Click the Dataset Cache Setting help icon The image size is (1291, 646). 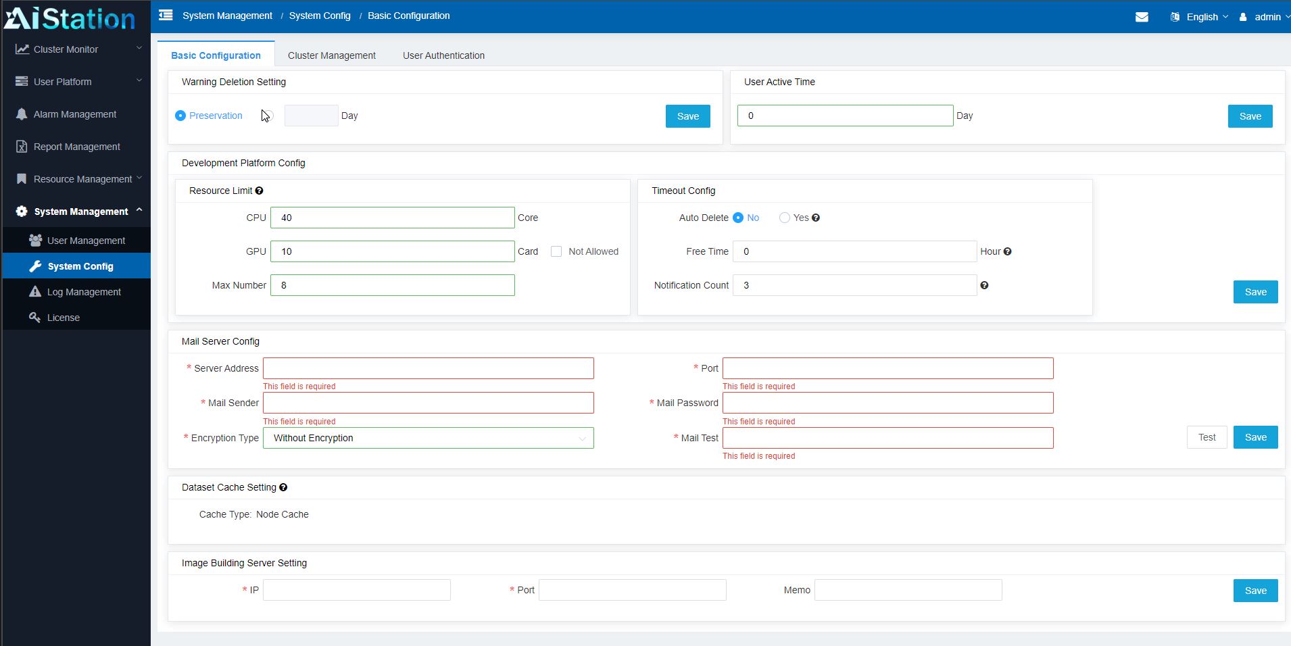(283, 488)
